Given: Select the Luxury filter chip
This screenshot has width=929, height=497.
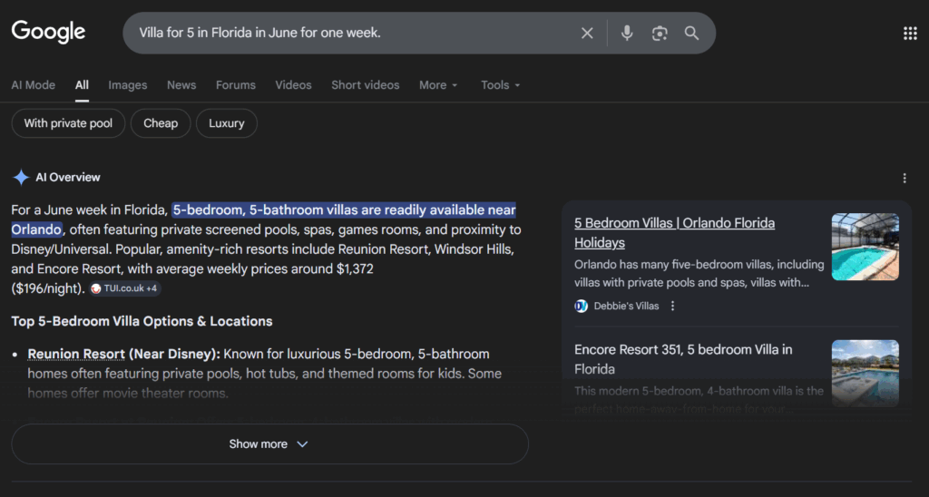Looking at the screenshot, I should pyautogui.click(x=226, y=123).
